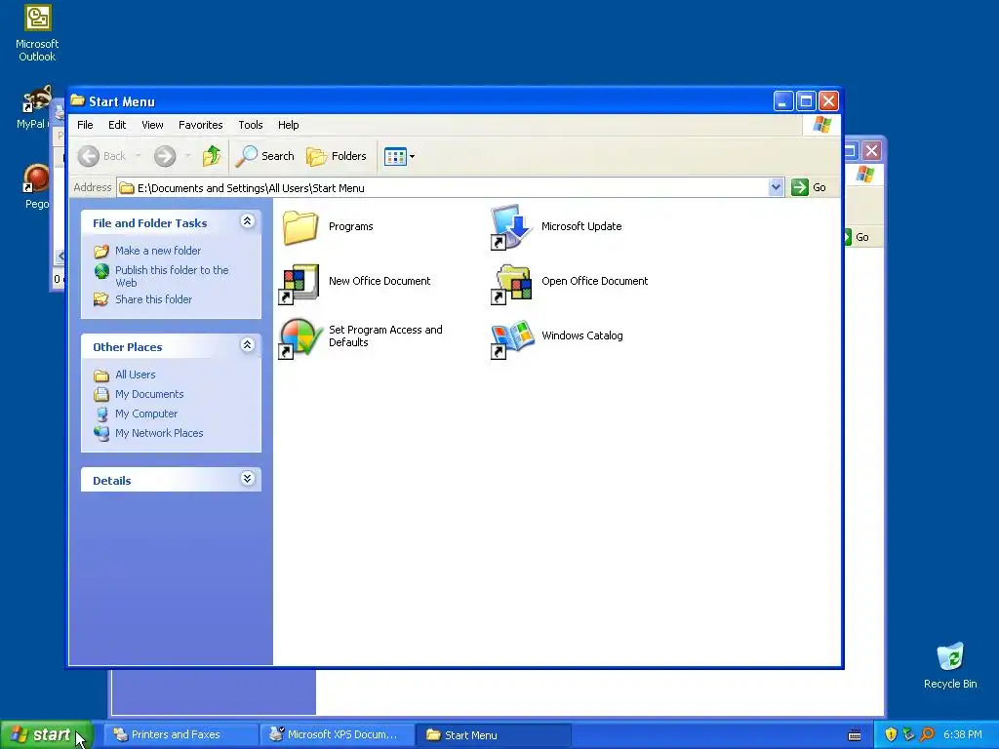999x749 pixels.
Task: Click the security shield tray icon
Action: [891, 734]
